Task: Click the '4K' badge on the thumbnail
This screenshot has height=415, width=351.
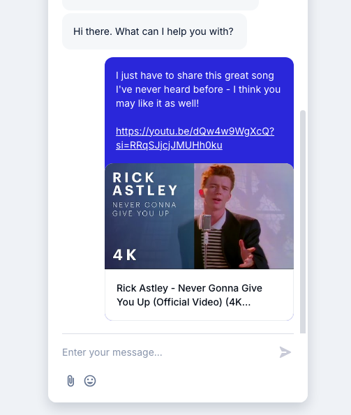Action: [125, 255]
